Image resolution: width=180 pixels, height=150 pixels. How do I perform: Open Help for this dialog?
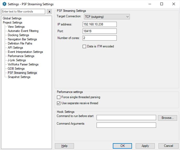64,146
